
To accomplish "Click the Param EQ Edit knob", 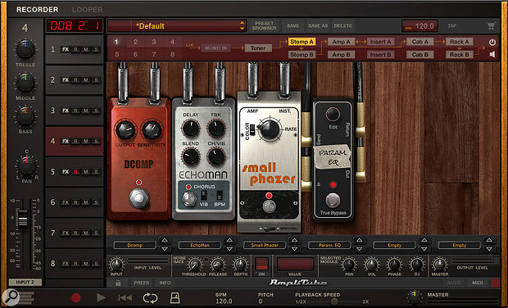I will [333, 114].
